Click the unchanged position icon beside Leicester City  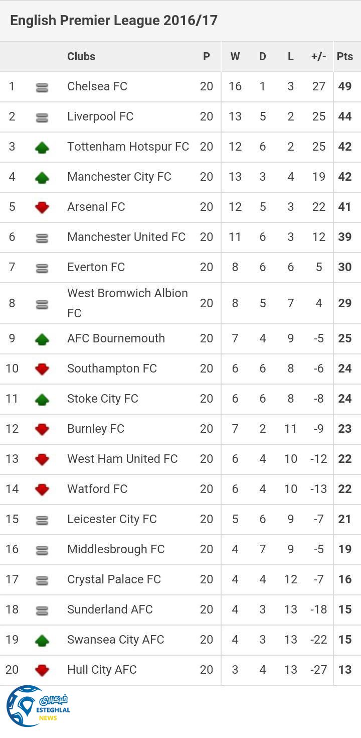42,520
